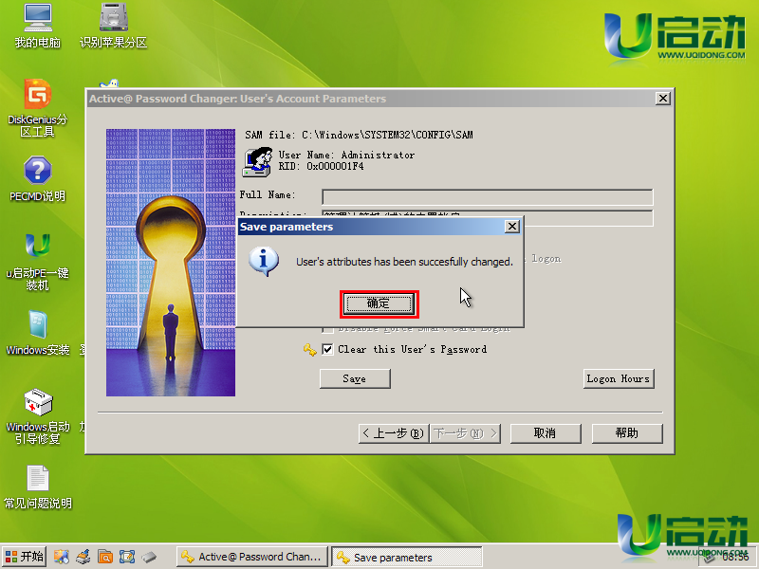Open the Windows安装 desktop icon
The width and height of the screenshot is (759, 569).
click(38, 333)
